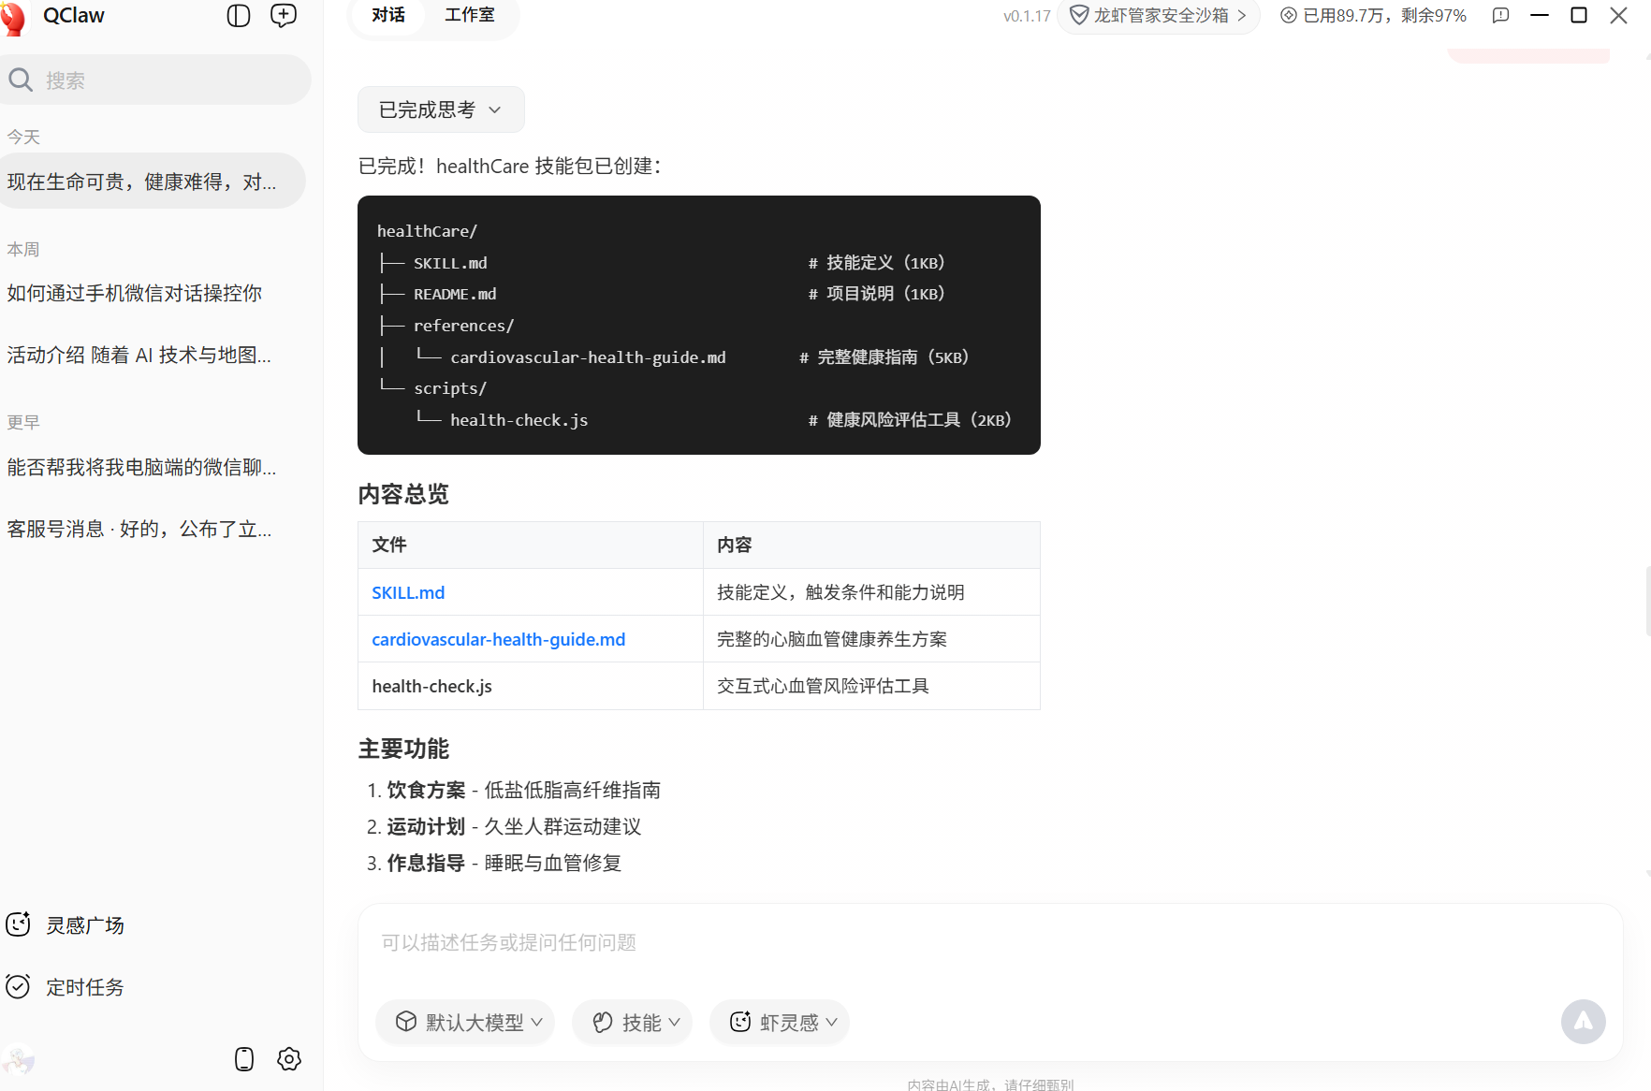Expand the 已完成思考 thinking section
1651x1091 pixels.
(440, 109)
